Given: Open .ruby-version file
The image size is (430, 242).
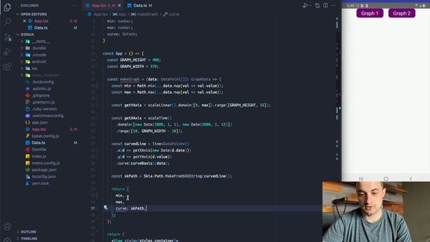Looking at the screenshot, I should point(44,109).
